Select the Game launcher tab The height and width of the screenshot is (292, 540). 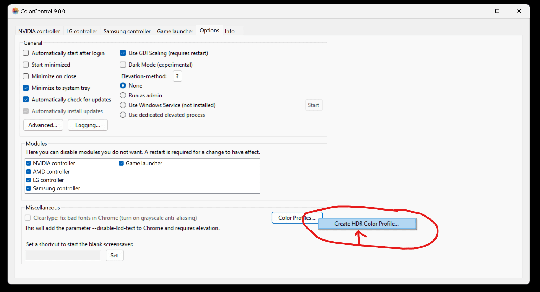click(x=175, y=31)
